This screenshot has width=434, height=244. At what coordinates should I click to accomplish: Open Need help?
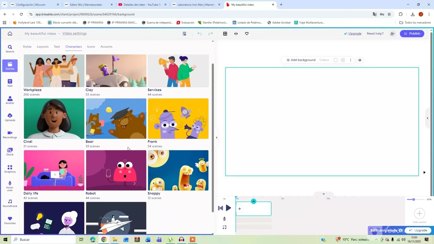pyautogui.click(x=375, y=34)
